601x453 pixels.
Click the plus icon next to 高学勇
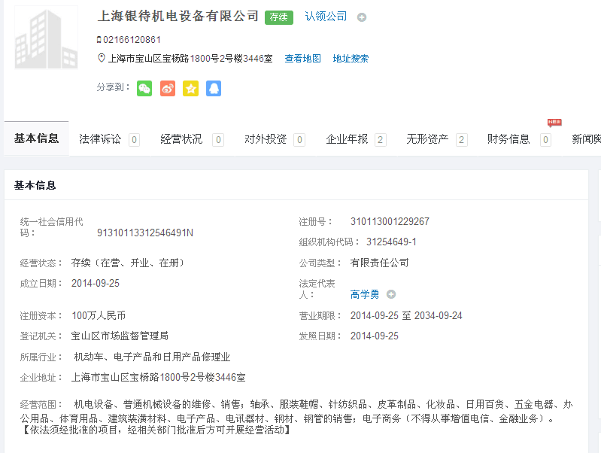click(391, 294)
